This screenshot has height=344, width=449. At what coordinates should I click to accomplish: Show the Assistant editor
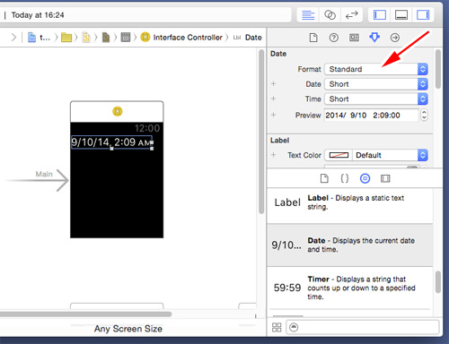coord(330,15)
